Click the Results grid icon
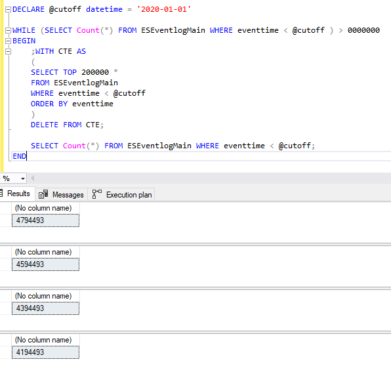The width and height of the screenshot is (391, 372). click(1, 194)
